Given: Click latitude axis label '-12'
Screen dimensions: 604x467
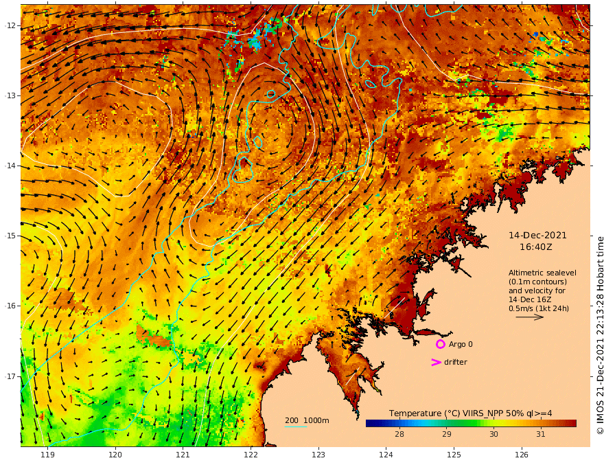Looking at the screenshot, I should pyautogui.click(x=10, y=25).
